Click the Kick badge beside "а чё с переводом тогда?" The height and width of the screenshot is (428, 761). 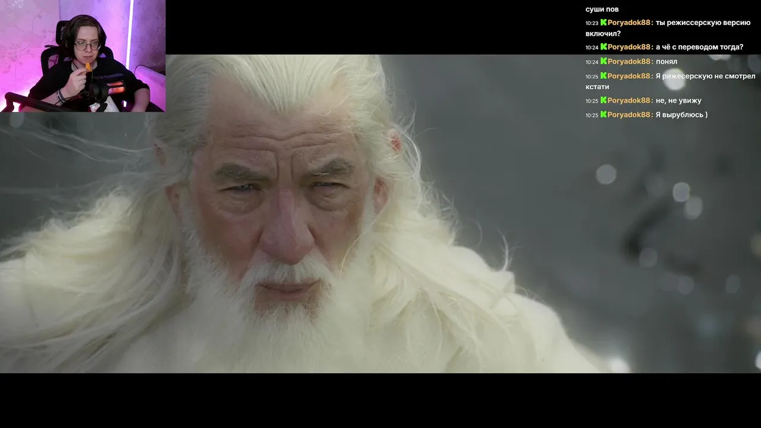603,47
